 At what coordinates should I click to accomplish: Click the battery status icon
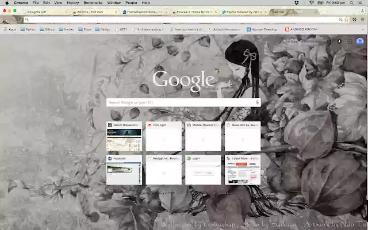pyautogui.click(x=320, y=3)
